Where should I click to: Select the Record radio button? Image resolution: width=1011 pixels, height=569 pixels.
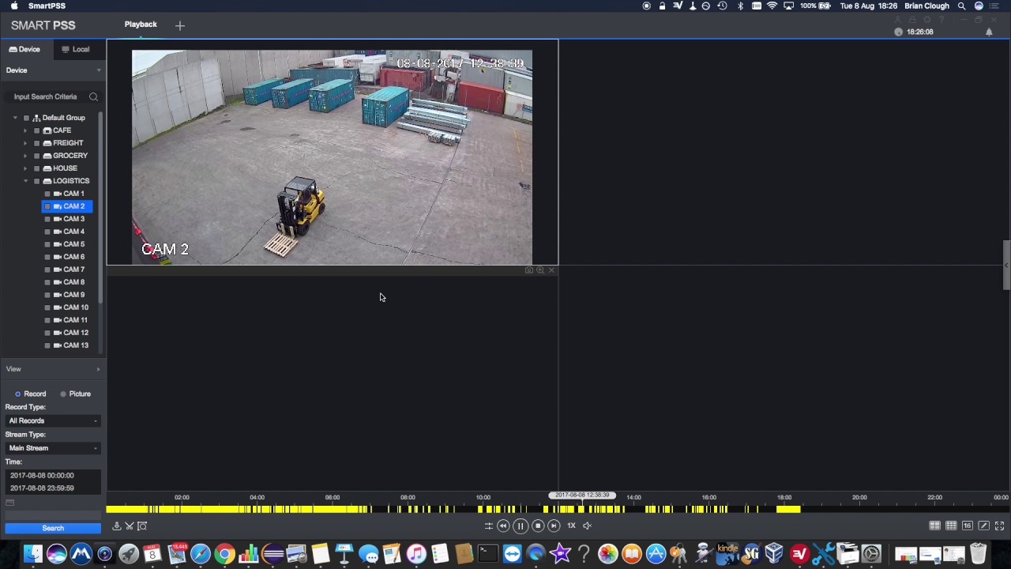(x=17, y=394)
